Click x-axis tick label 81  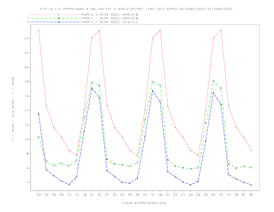tap(244, 195)
